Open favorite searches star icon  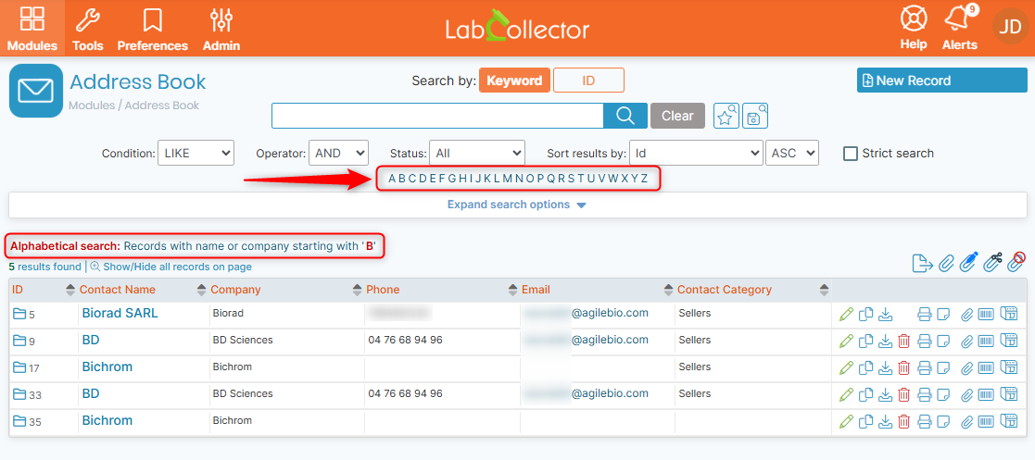tap(726, 116)
